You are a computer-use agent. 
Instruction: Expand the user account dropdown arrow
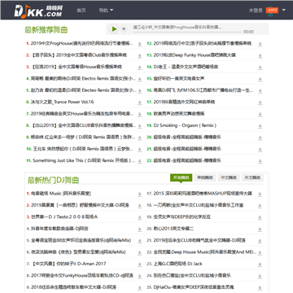[284, 11]
